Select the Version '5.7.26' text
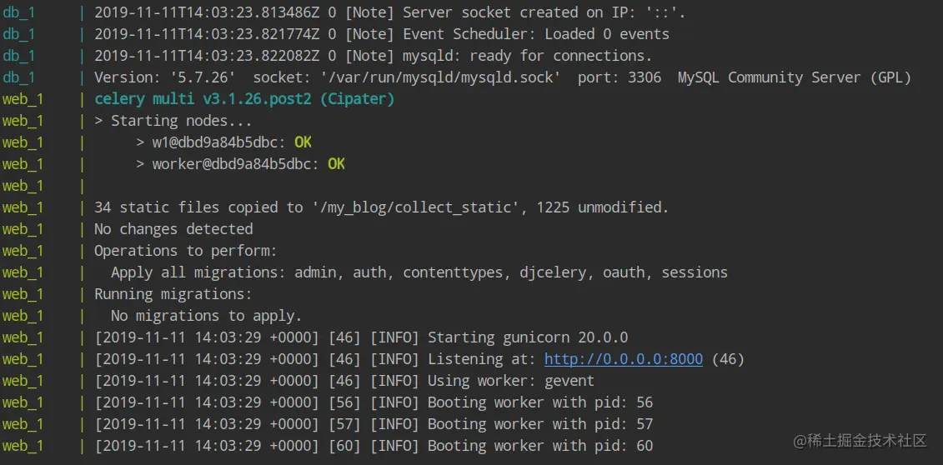This screenshot has height=465, width=943. (165, 77)
